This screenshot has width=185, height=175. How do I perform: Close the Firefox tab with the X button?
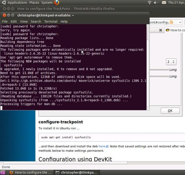pyautogui.click(x=161, y=30)
